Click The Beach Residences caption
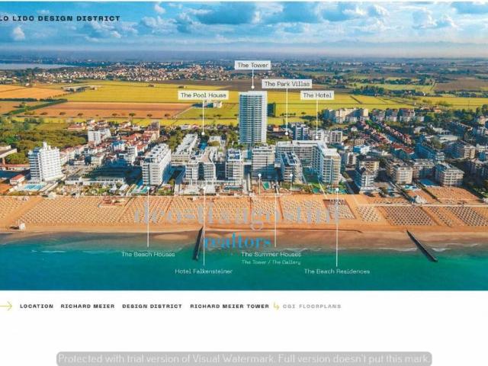488x366 pixels. point(337,271)
